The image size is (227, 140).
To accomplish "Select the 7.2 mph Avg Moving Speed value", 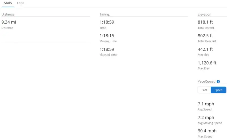I will pyautogui.click(x=206, y=118).
